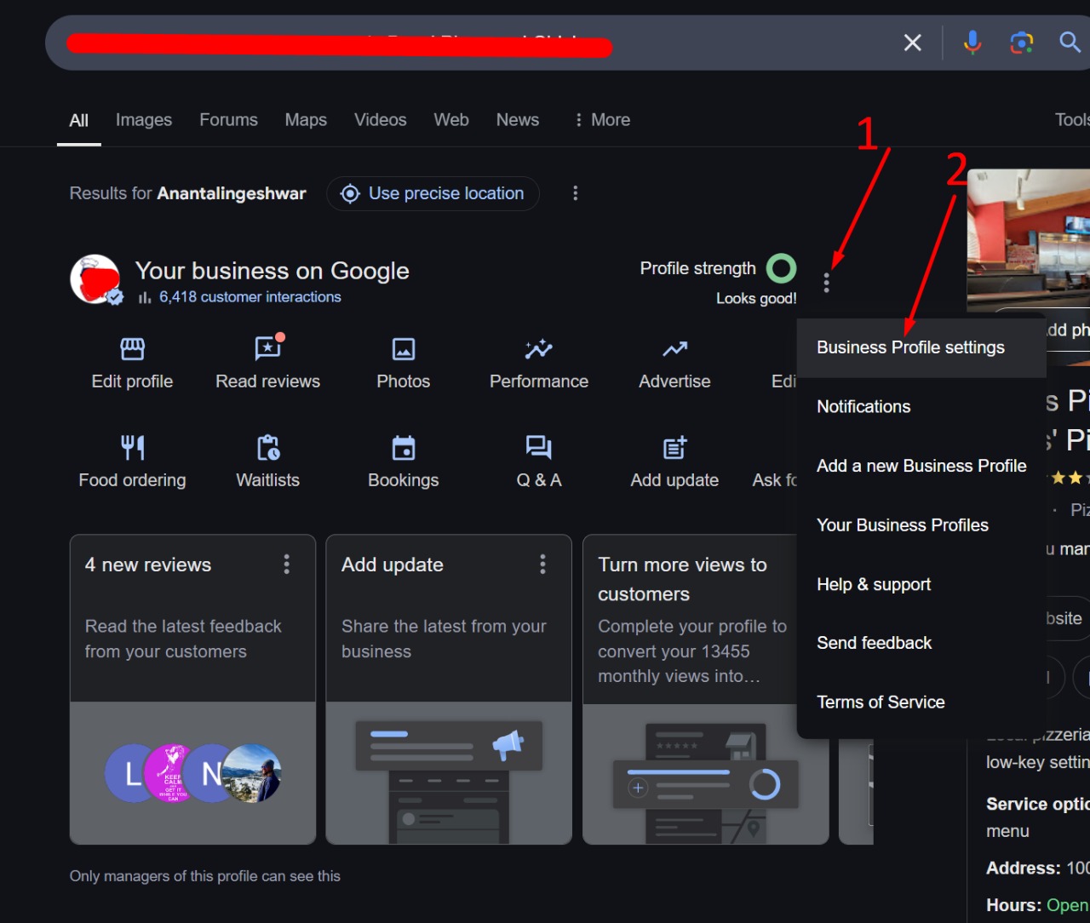The height and width of the screenshot is (923, 1090).
Task: Open Read reviews icon
Action: 268,348
